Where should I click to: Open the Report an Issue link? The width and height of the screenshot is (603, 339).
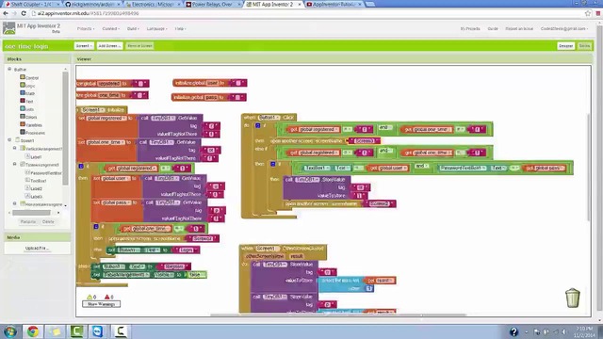click(x=519, y=29)
